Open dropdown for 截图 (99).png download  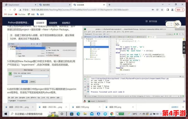[x=133, y=107]
